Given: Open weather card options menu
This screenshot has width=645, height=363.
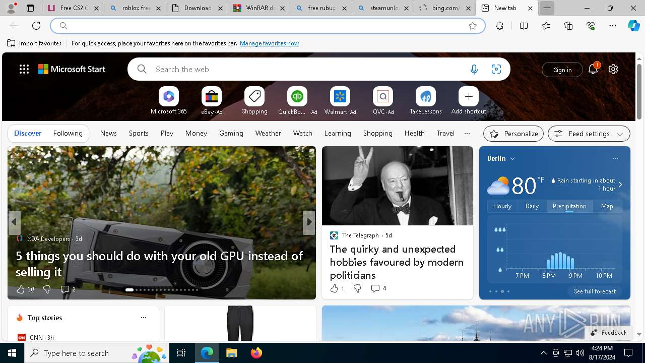Looking at the screenshot, I should [615, 158].
